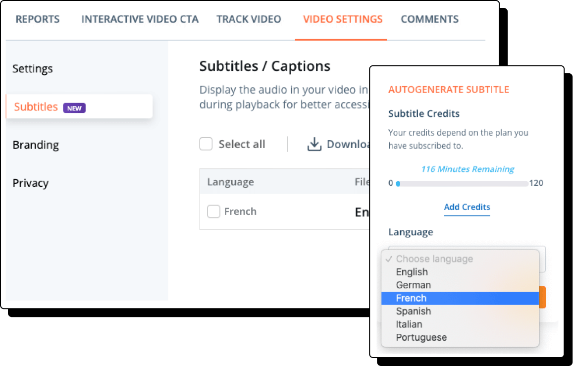
Task: Open the Track Video tab
Action: click(249, 19)
